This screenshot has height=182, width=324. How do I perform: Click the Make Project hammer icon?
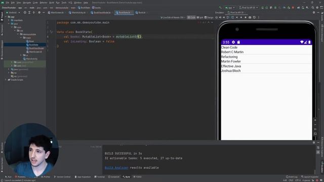click(220, 8)
